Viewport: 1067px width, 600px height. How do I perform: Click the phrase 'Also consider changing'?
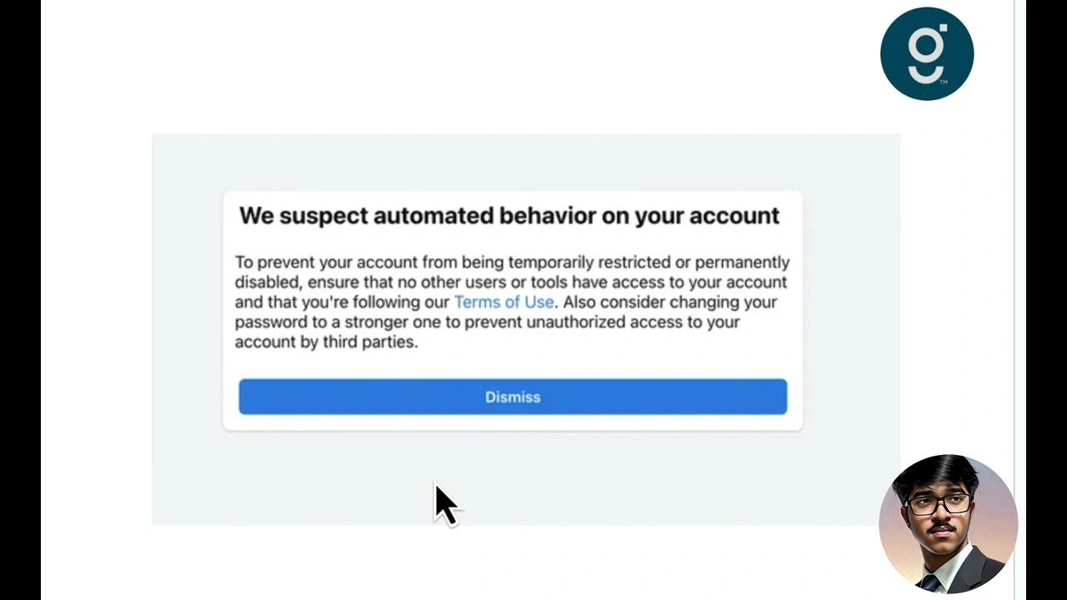click(634, 302)
